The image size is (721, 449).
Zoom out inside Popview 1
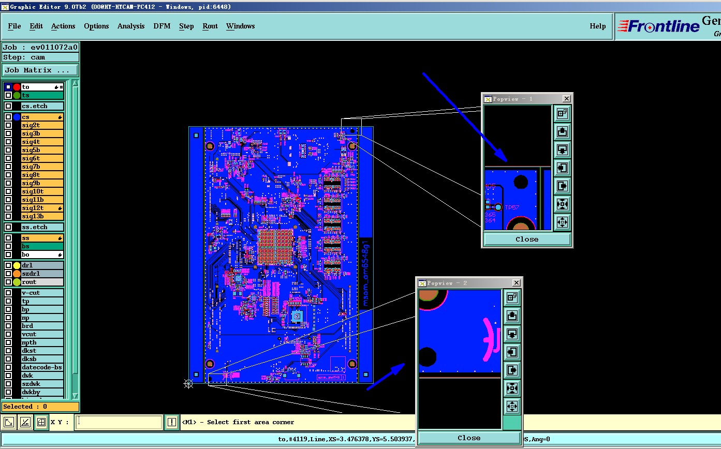[563, 222]
